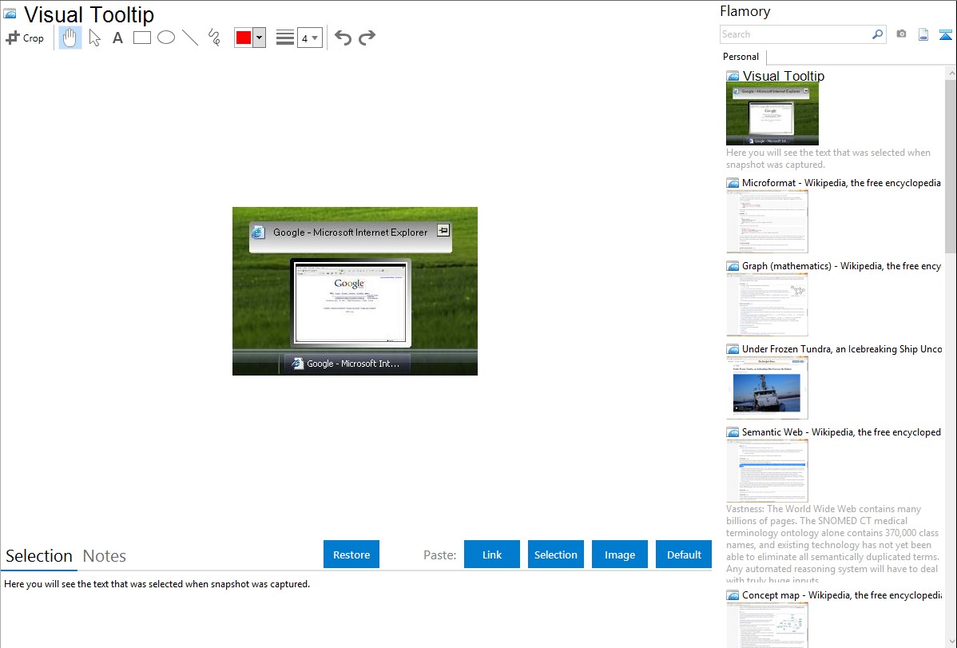Click the icon beside Concept map title

(733, 595)
